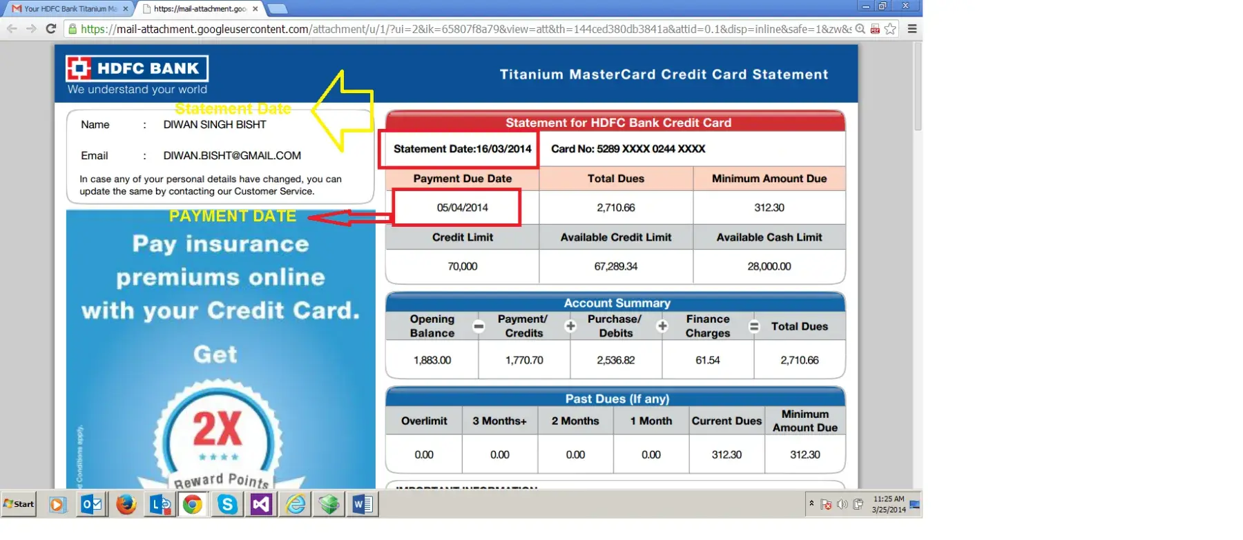1243x540 pixels.
Task: Launch Firefox from the taskbar
Action: 126,505
